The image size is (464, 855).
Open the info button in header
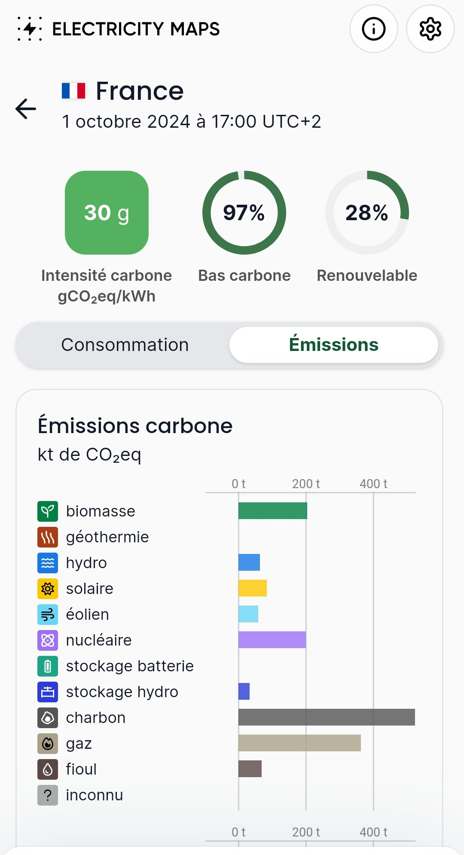pyautogui.click(x=373, y=29)
